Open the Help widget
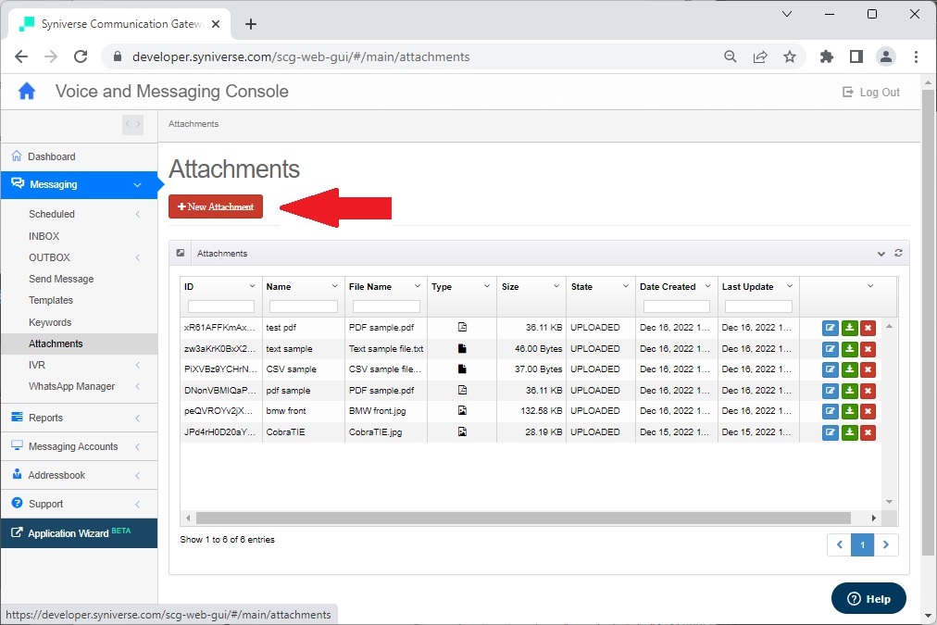This screenshot has width=937, height=625. pyautogui.click(x=868, y=598)
